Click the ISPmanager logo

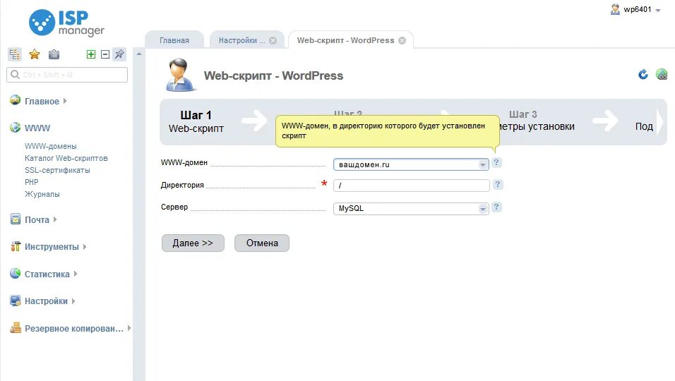67,23
